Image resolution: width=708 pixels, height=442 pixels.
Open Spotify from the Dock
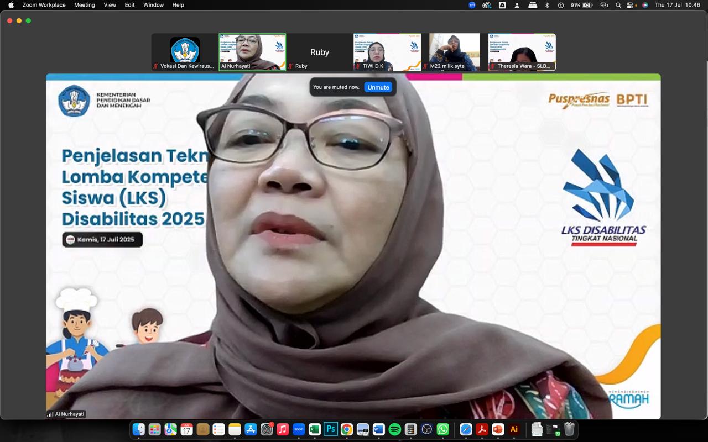(395, 429)
